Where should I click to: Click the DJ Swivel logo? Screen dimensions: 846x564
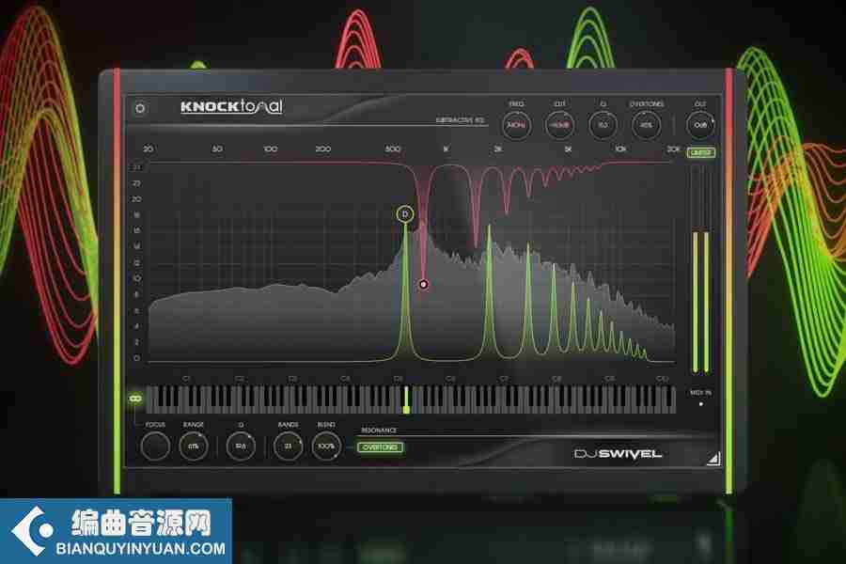coord(618,454)
